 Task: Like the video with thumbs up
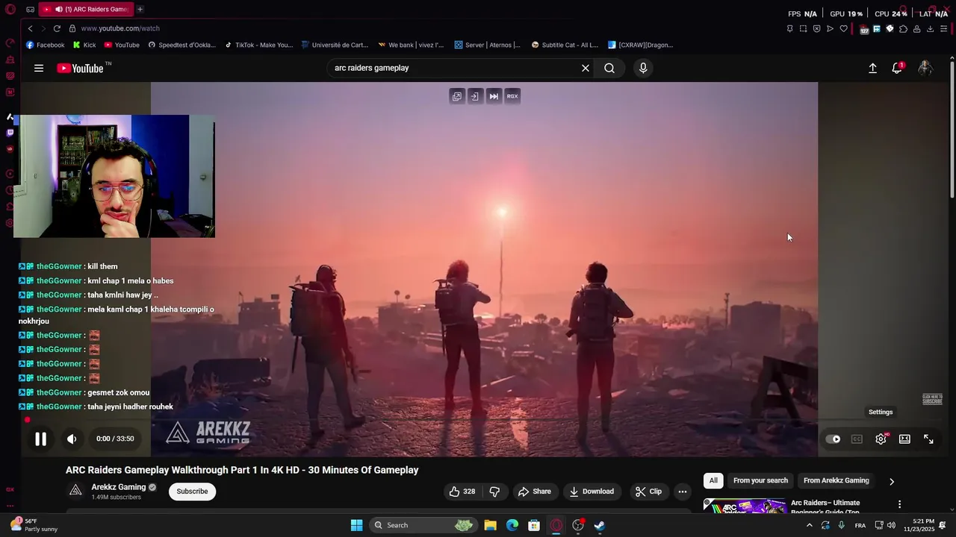point(462,492)
